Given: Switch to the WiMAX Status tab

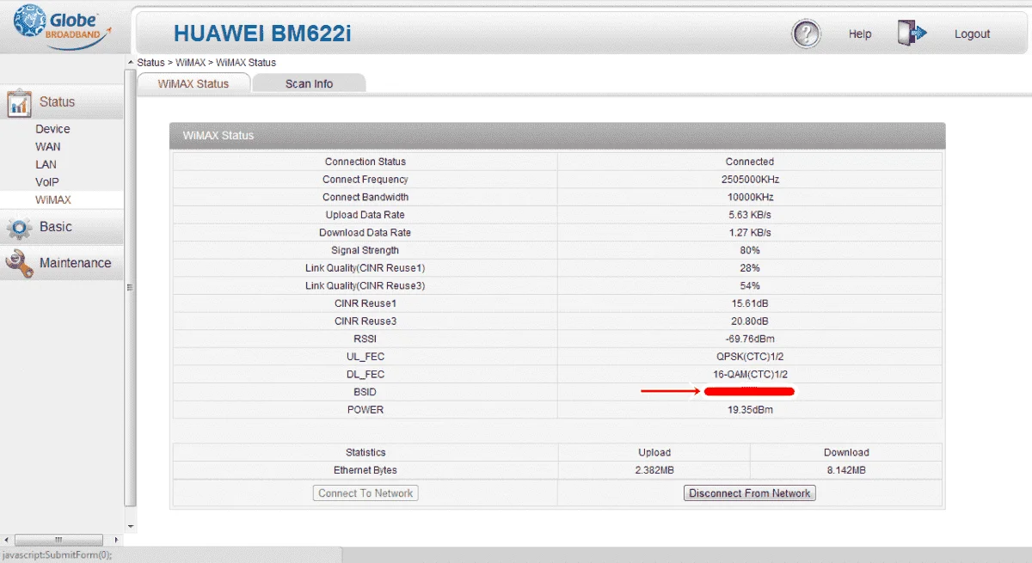Looking at the screenshot, I should tap(193, 83).
